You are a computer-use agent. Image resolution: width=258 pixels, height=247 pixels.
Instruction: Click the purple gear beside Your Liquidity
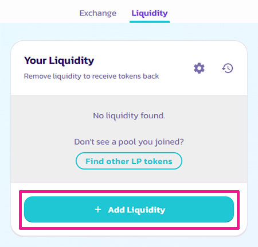(x=199, y=68)
